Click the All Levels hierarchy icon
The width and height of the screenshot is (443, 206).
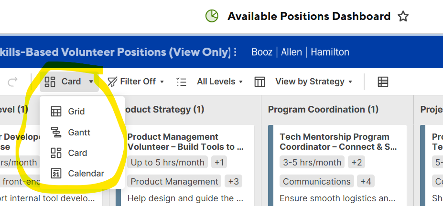[182, 82]
